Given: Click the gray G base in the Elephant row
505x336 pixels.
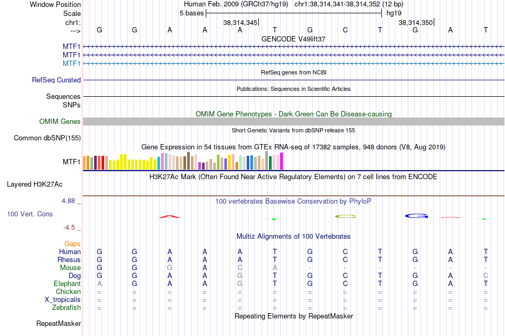Looking at the screenshot, I should coord(240,283).
